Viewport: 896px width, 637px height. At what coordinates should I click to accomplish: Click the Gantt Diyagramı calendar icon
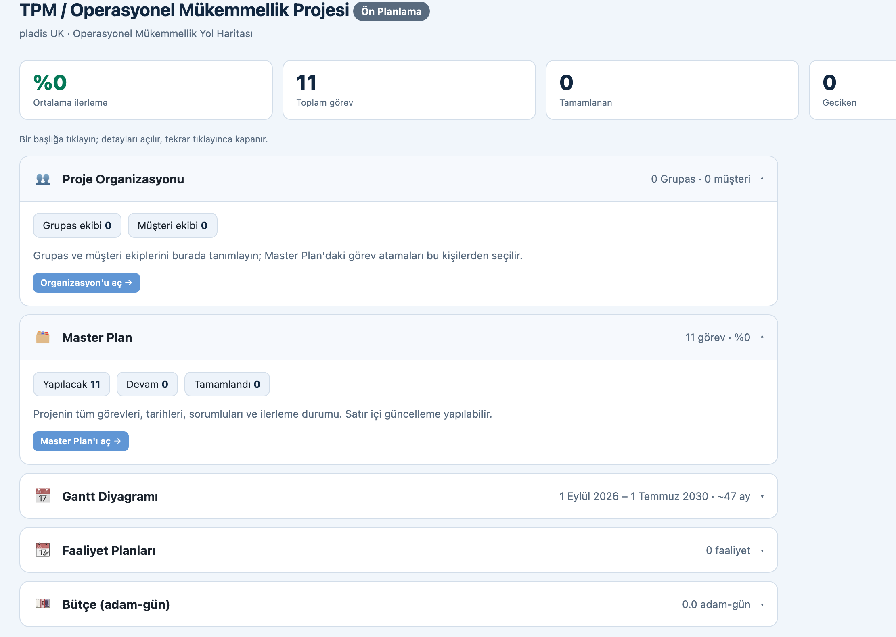pyautogui.click(x=43, y=496)
